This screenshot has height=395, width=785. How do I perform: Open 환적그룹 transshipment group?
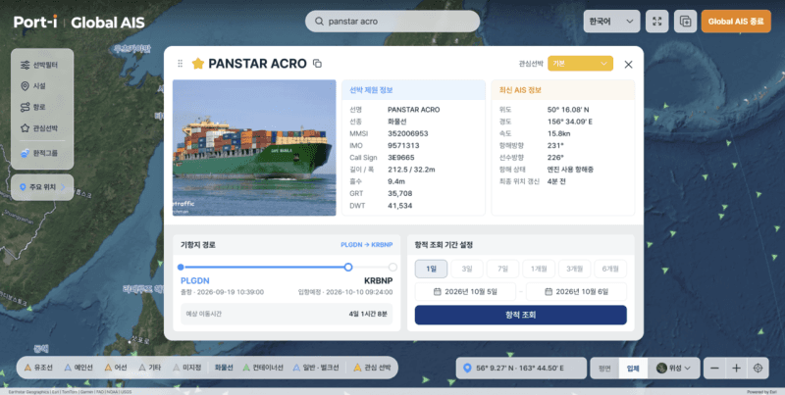(41, 153)
